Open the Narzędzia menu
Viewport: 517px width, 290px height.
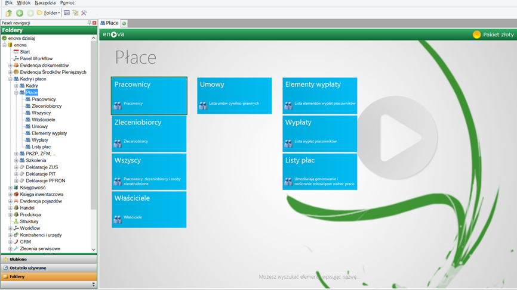pyautogui.click(x=45, y=2)
